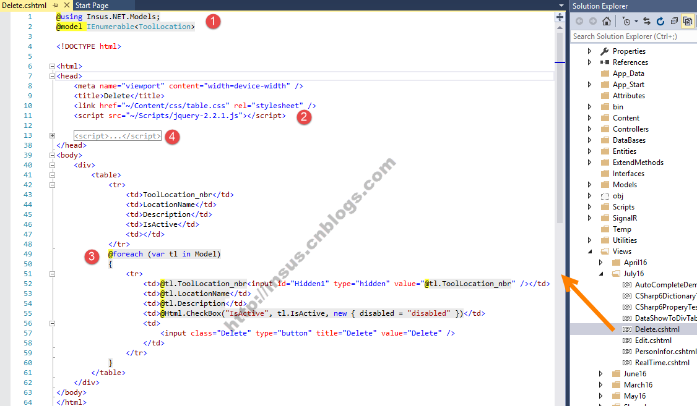Image resolution: width=697 pixels, height=406 pixels.
Task: Toggle the pin icon on Delete.cshtml tab
Action: tap(56, 6)
